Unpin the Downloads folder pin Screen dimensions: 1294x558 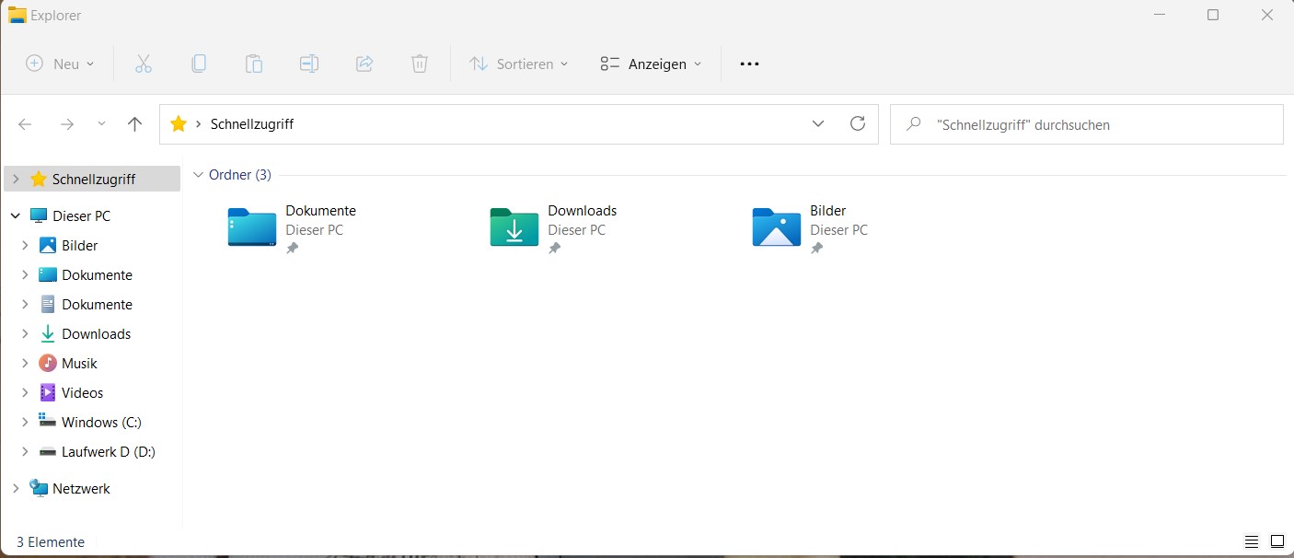tap(554, 247)
